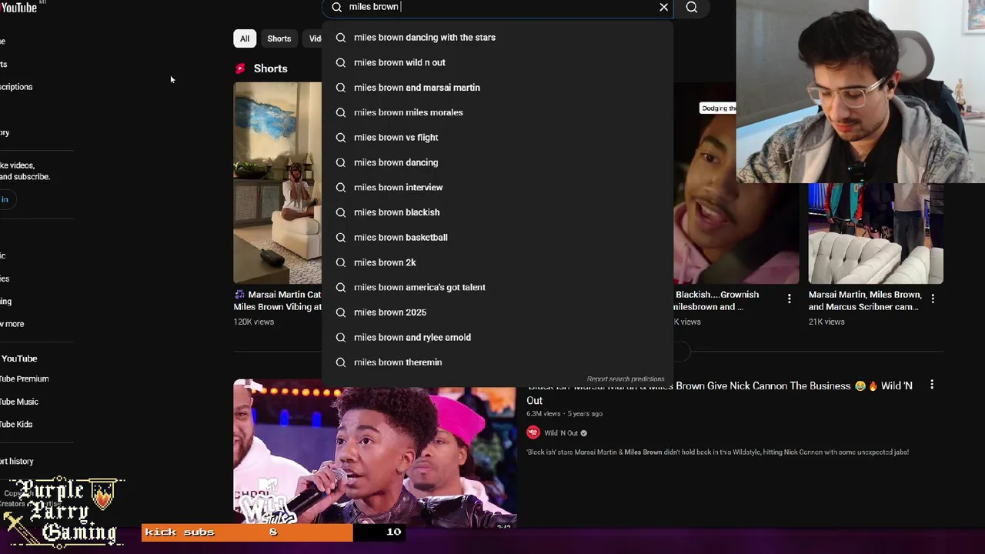Select suggestion 'miles brown vs flight'

(497, 137)
